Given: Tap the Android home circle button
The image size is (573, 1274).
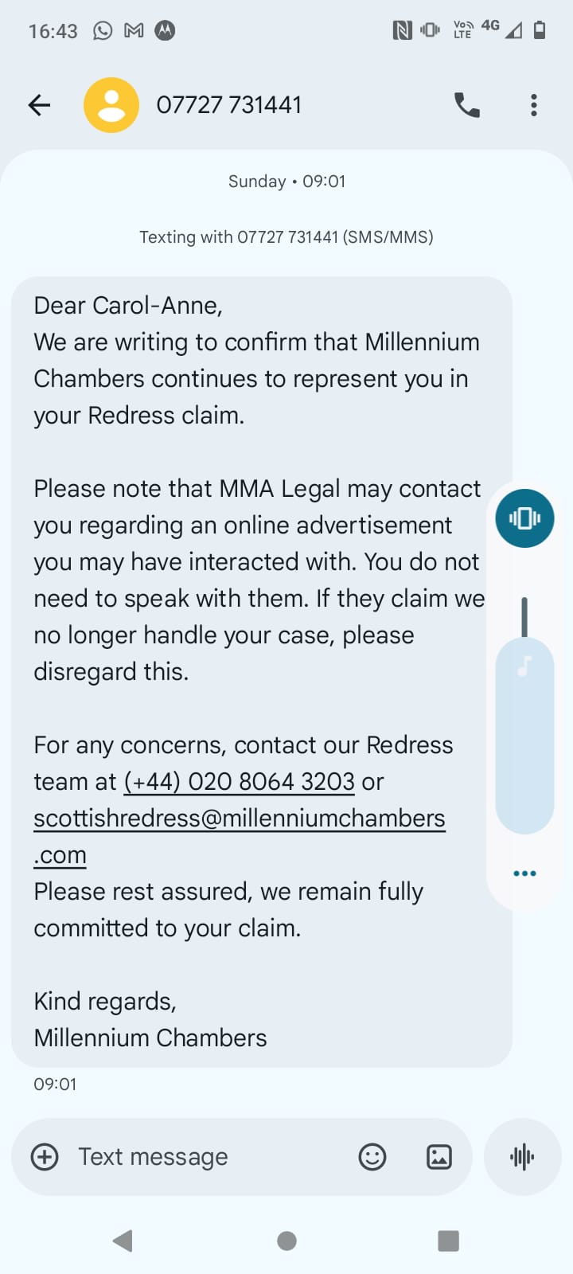Looking at the screenshot, I should click(x=286, y=1241).
